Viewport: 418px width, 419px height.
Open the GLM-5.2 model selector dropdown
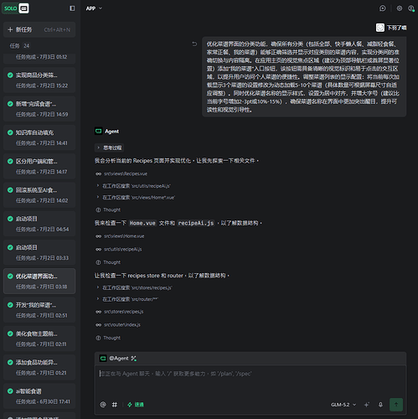343,405
